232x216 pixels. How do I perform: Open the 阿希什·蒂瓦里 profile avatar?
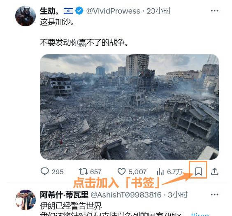[x=26, y=200]
